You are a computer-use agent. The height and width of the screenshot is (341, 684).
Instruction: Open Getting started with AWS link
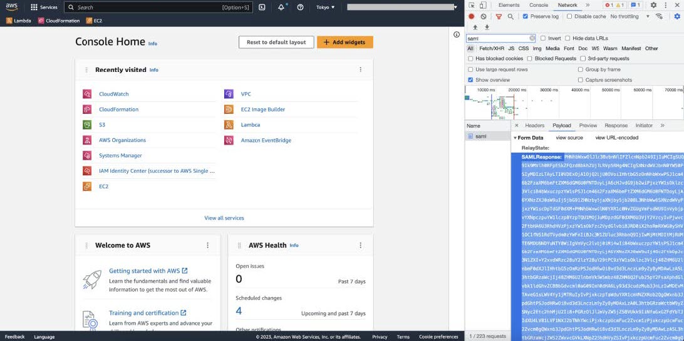click(x=148, y=271)
